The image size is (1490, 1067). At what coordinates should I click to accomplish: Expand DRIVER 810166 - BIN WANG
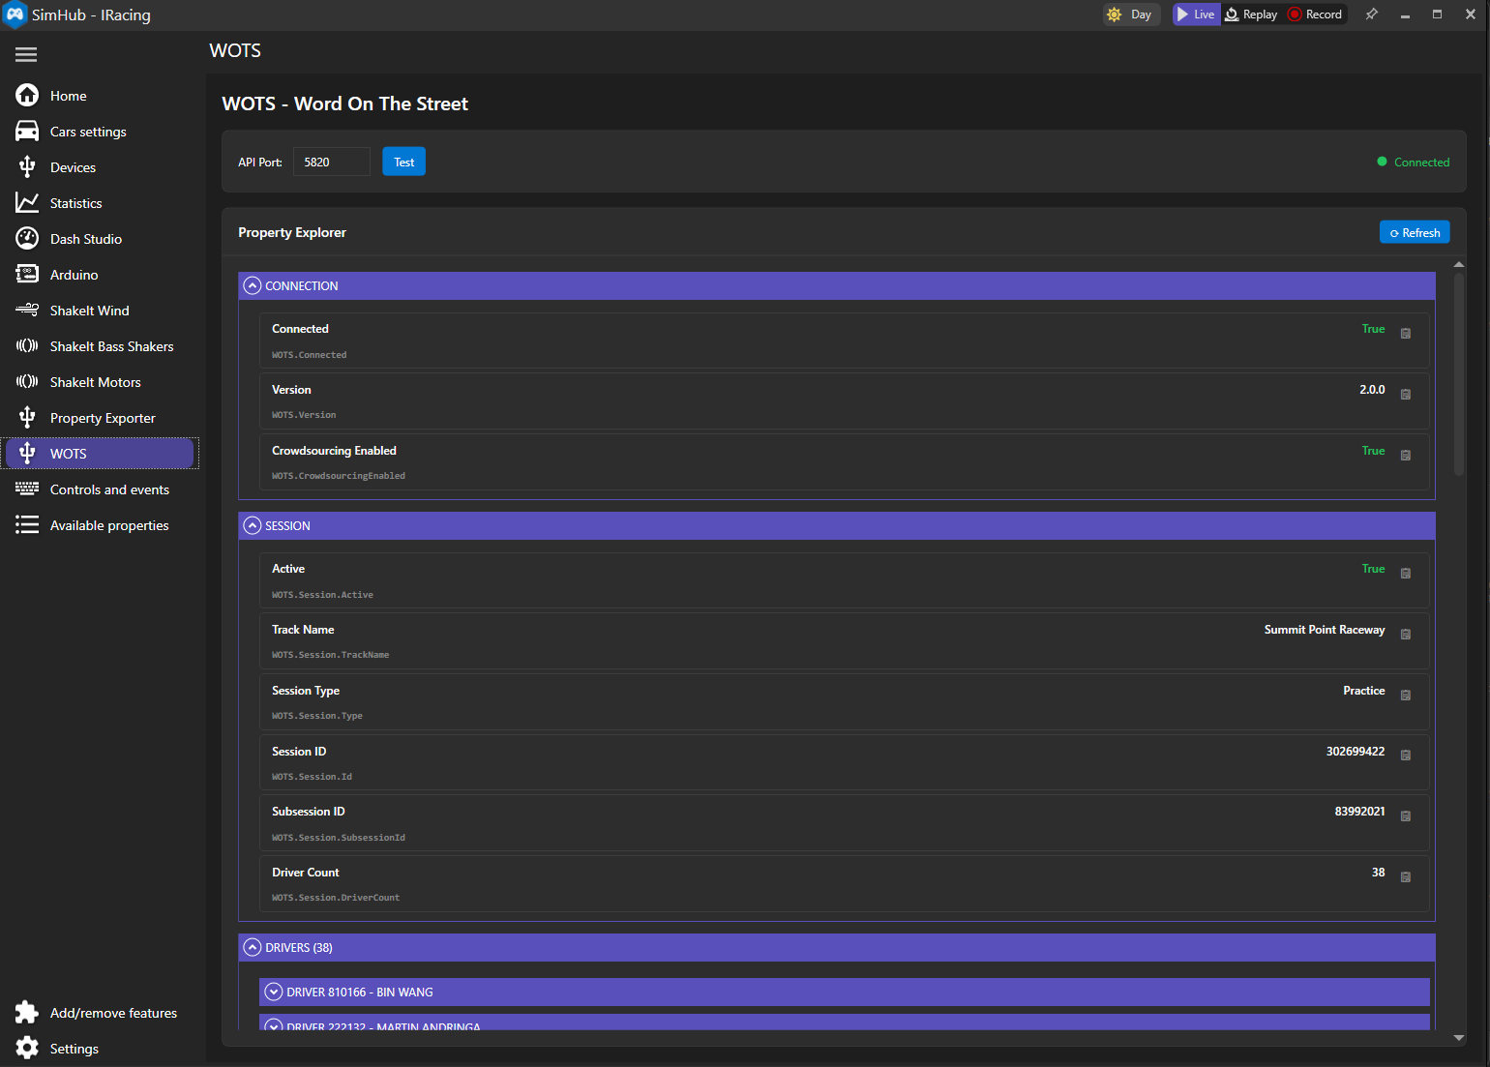273,992
